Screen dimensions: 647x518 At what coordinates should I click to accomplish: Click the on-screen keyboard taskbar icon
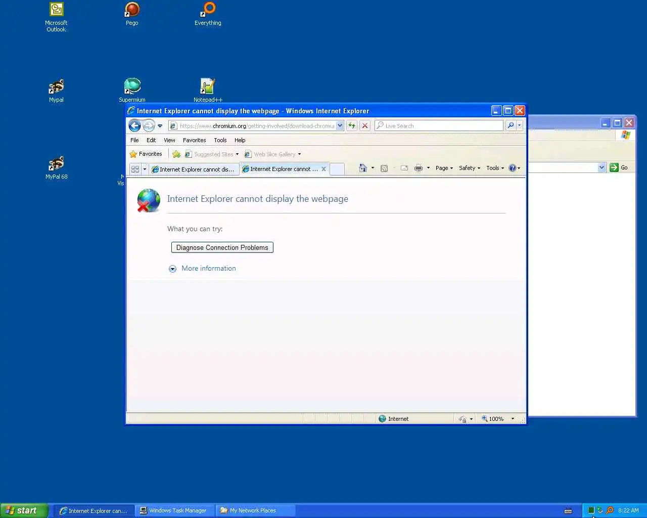pos(568,510)
